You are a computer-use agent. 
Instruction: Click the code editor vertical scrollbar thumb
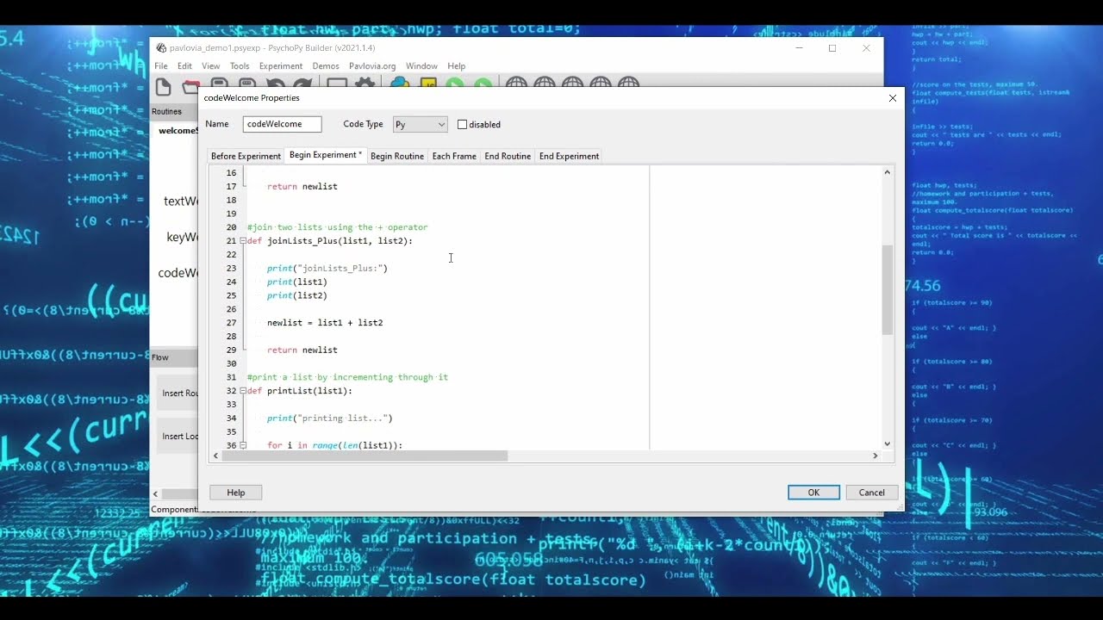point(887,289)
